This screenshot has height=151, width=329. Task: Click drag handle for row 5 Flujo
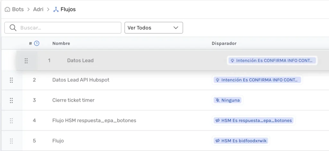click(x=11, y=141)
